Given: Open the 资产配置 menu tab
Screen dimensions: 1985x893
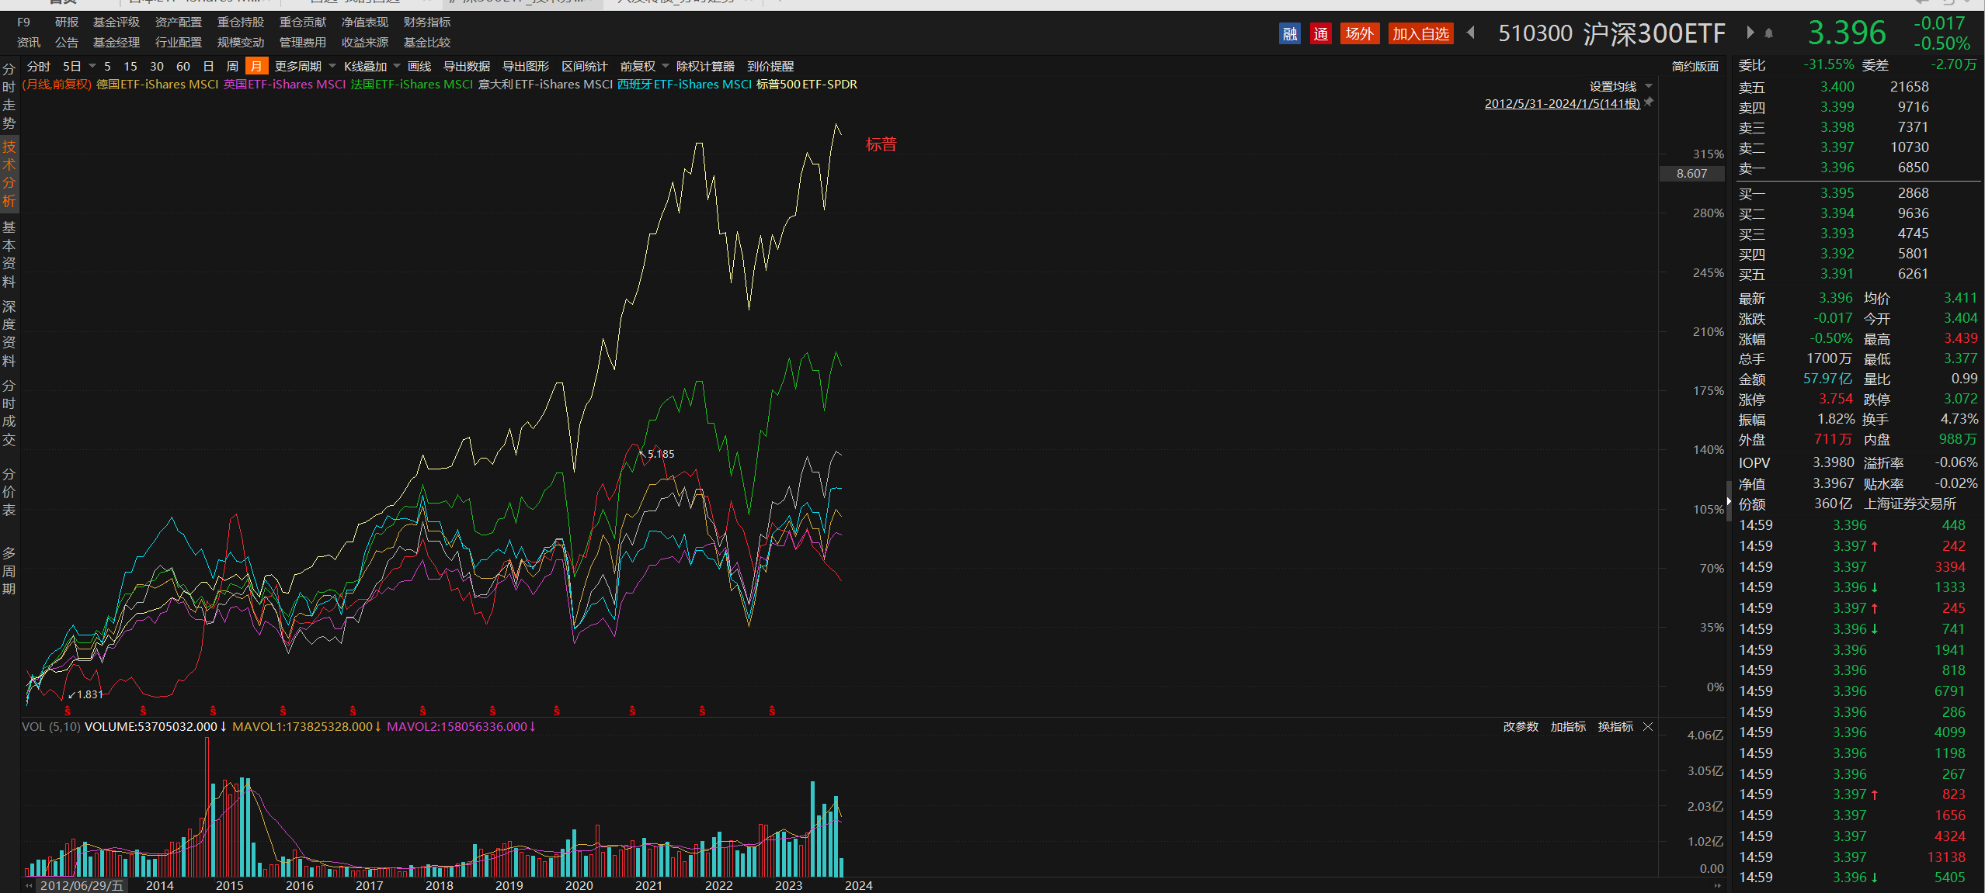Looking at the screenshot, I should point(178,22).
